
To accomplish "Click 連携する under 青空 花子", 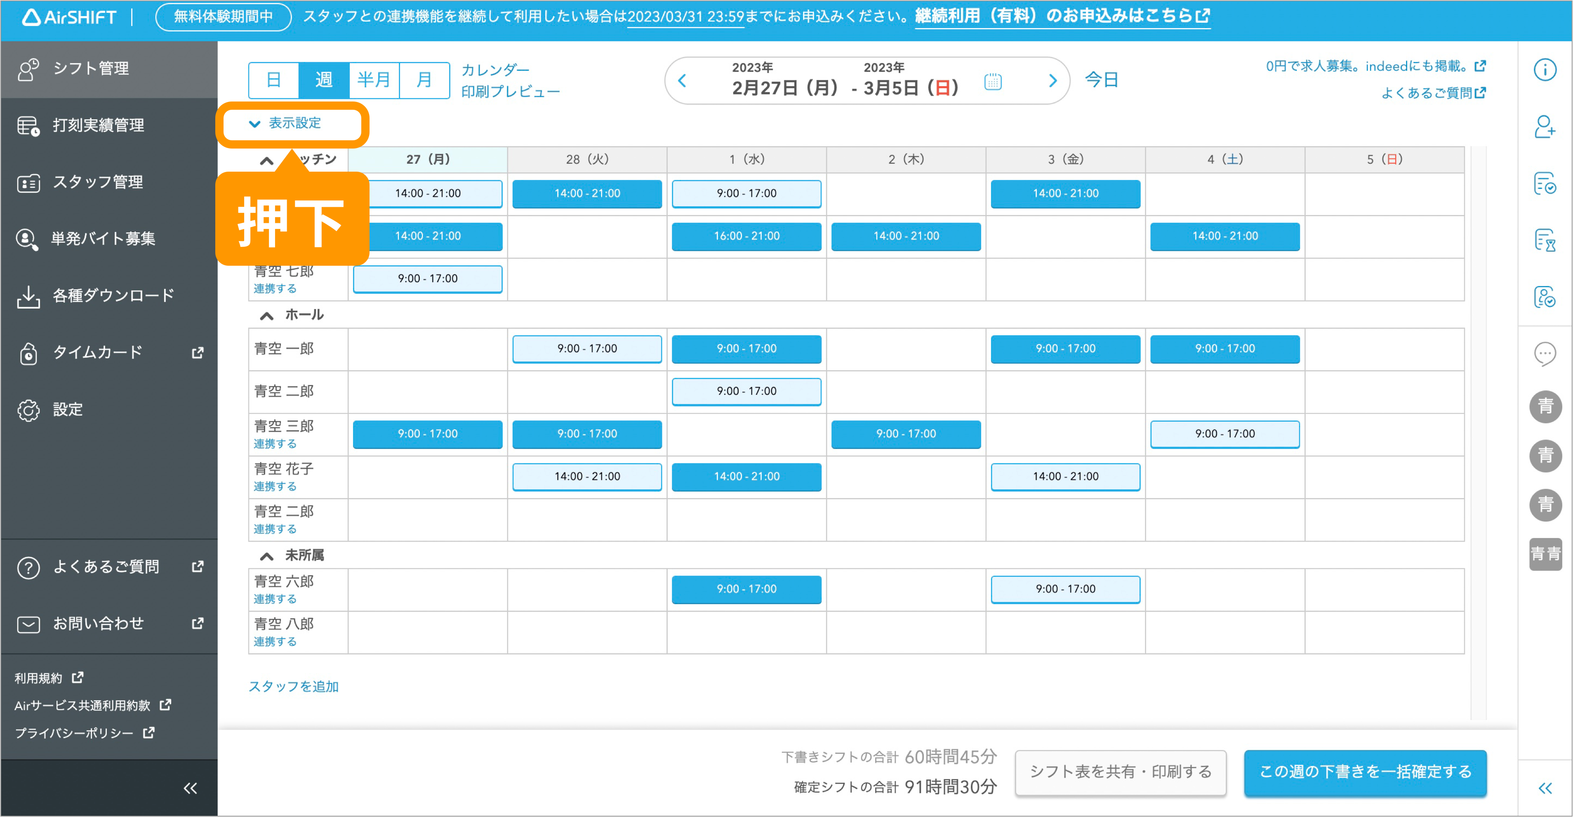I will tap(275, 487).
